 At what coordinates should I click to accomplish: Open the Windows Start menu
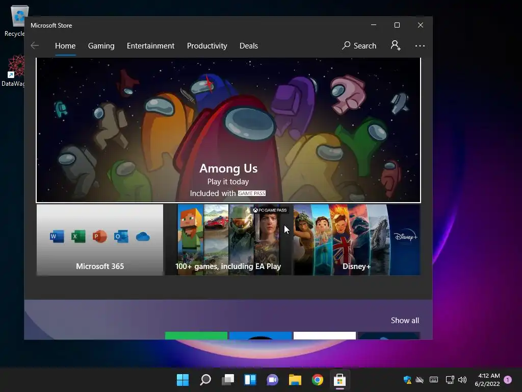click(x=182, y=380)
